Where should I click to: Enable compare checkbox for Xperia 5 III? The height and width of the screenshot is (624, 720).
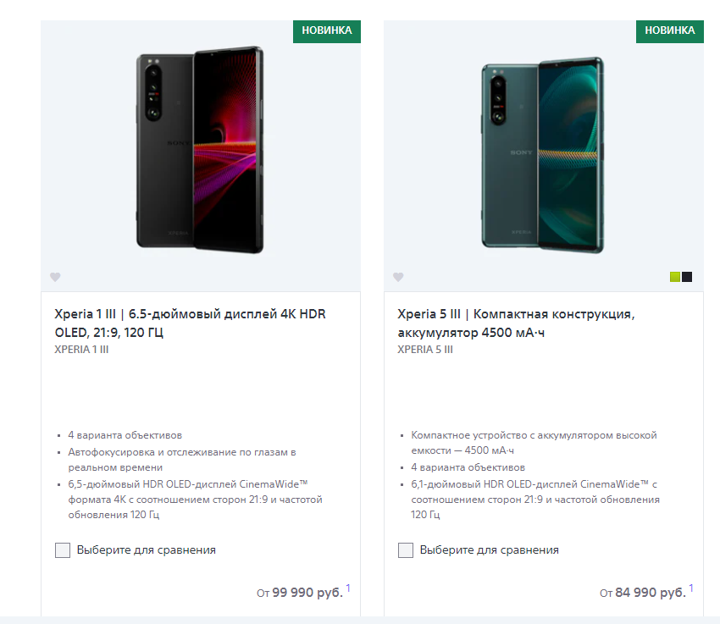tap(406, 550)
